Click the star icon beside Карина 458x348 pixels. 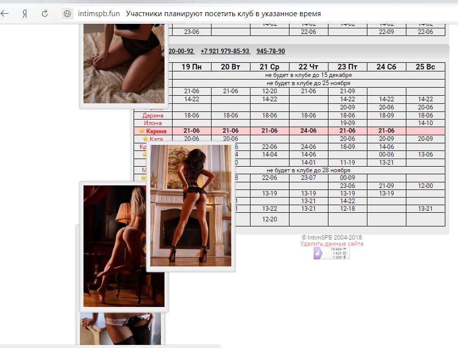point(142,131)
